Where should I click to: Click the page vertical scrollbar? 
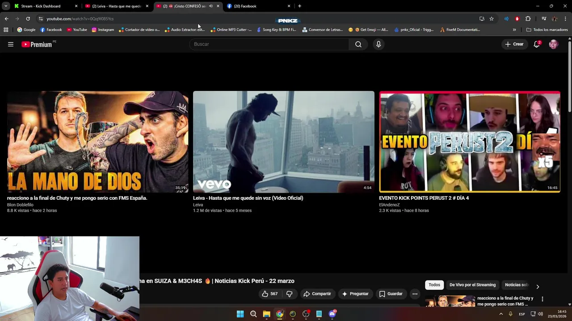click(570, 76)
